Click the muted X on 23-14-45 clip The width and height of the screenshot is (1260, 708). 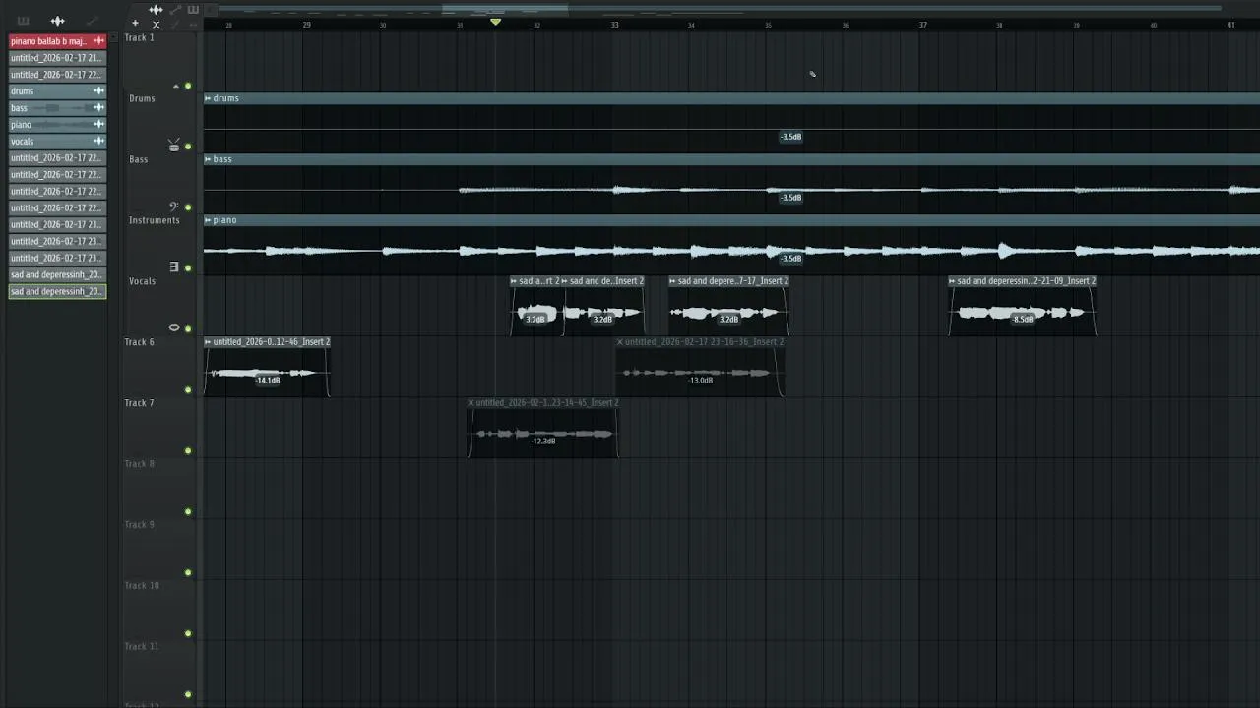point(472,403)
